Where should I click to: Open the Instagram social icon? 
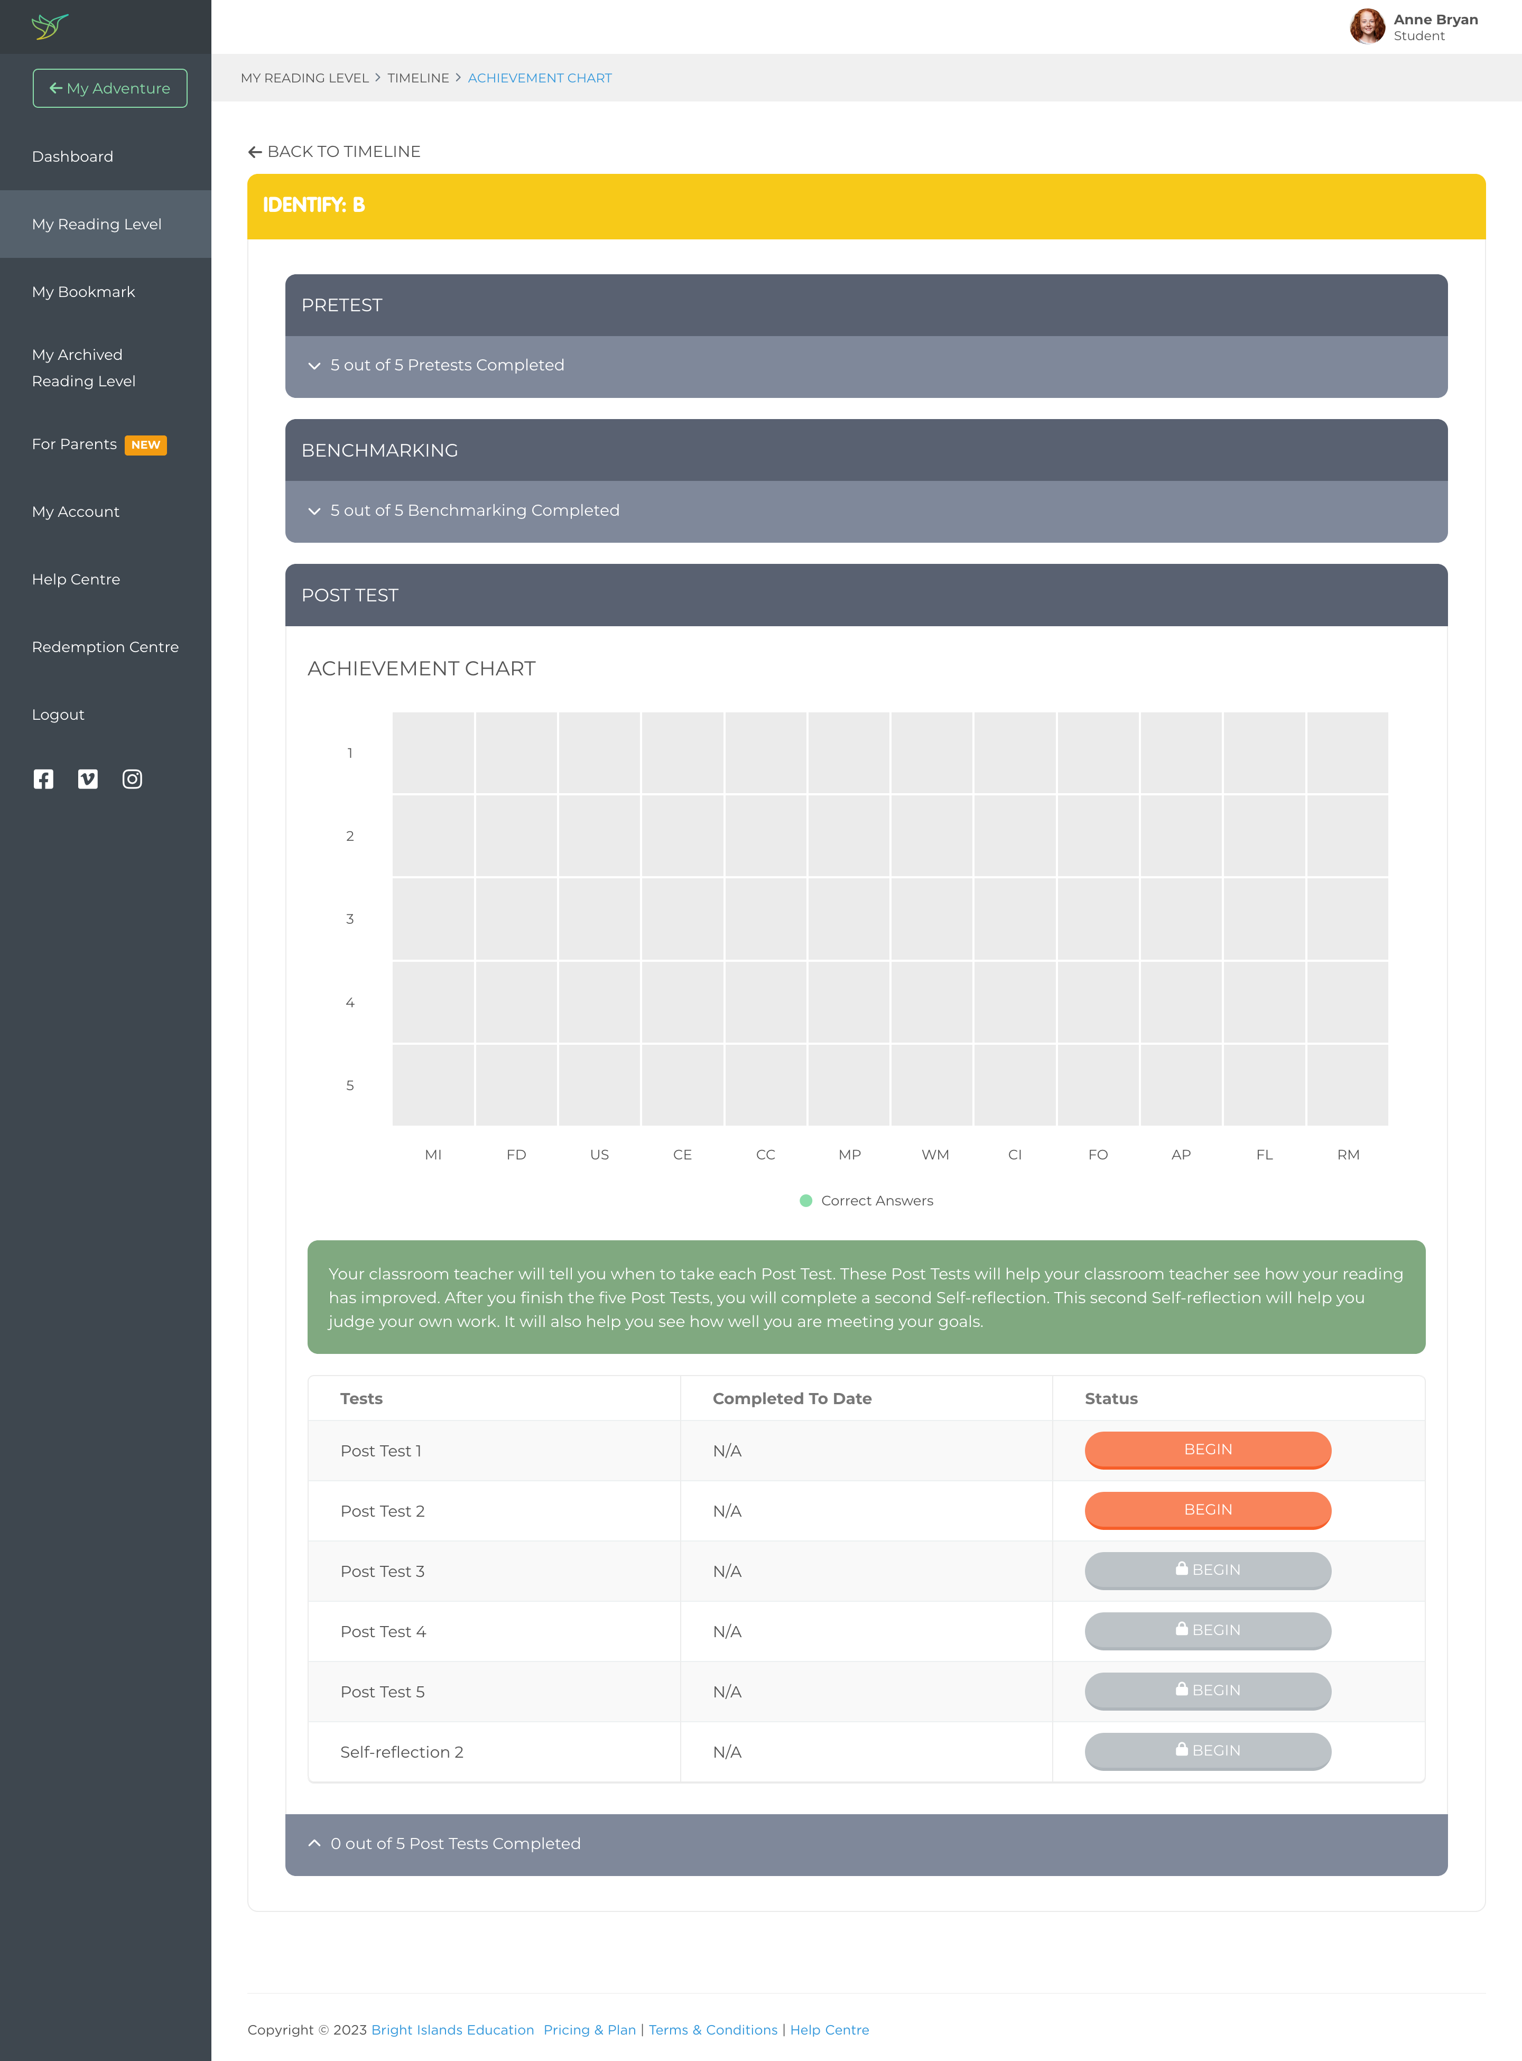click(x=132, y=779)
